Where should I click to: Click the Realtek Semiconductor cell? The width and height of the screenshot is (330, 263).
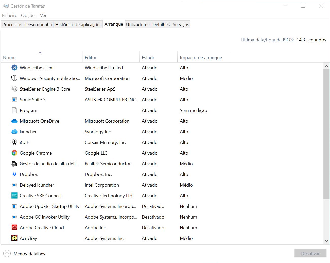[108, 163]
